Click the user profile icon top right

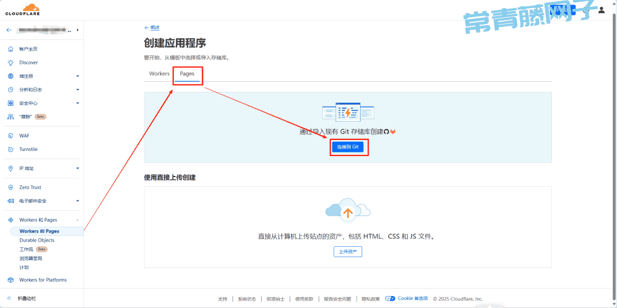pyautogui.click(x=601, y=10)
